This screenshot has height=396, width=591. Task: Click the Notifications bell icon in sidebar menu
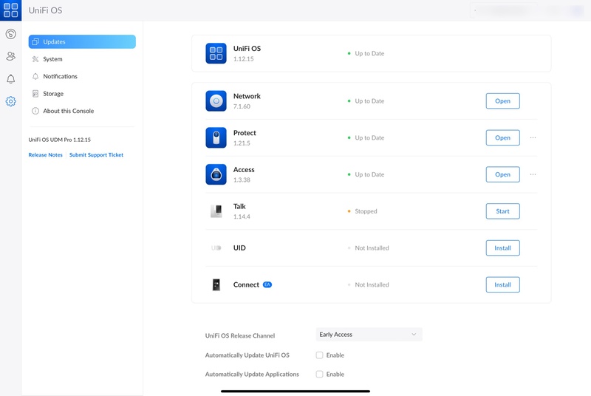pyautogui.click(x=35, y=76)
